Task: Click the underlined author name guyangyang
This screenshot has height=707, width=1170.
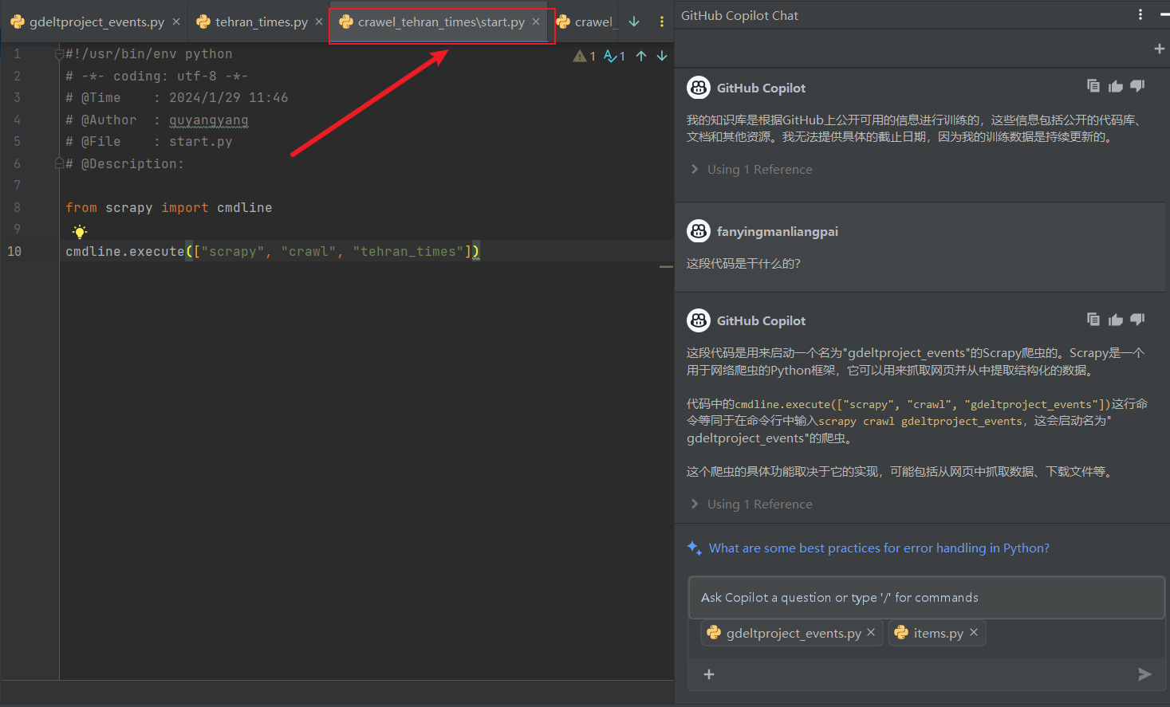Action: (209, 120)
